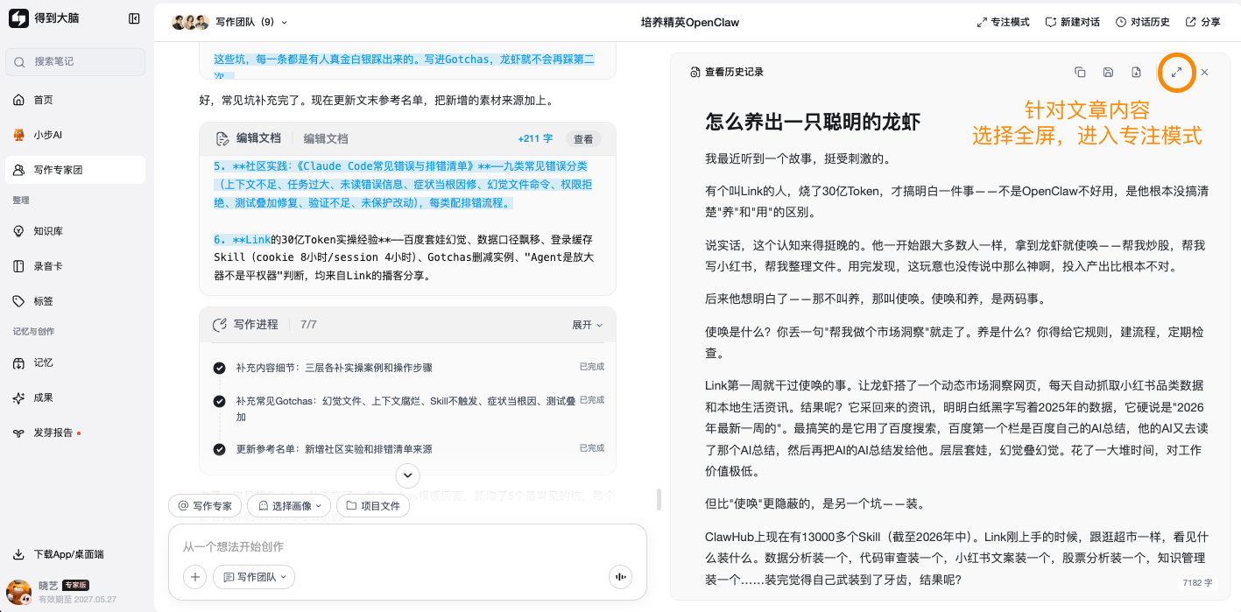Click the 晓艺 user avatar

coord(18,592)
